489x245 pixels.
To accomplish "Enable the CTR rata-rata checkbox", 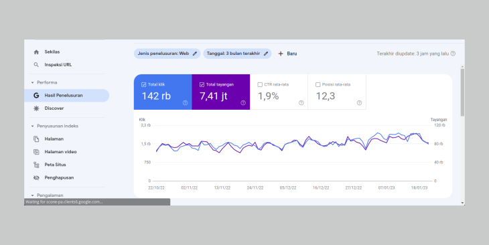I will click(260, 84).
